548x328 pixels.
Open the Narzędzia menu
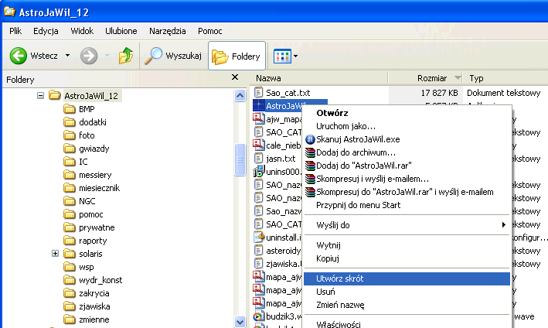[x=168, y=31]
